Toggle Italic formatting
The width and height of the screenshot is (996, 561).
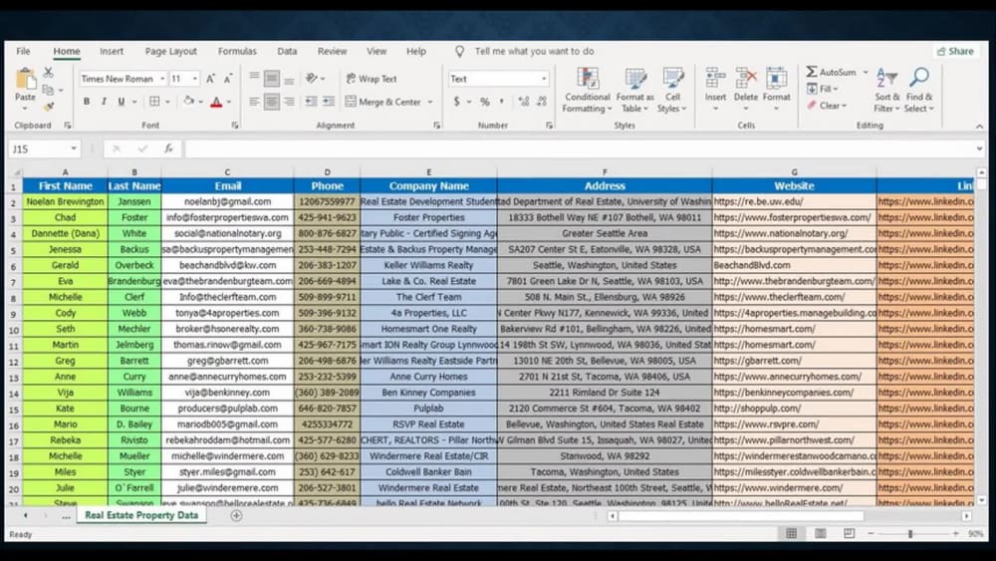coord(104,102)
